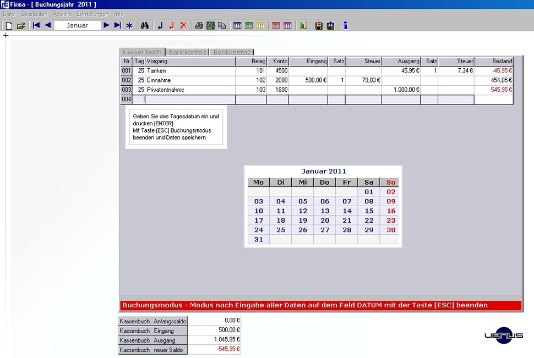The image size is (534, 358).
Task: Click the blue table icon
Action: point(237,25)
